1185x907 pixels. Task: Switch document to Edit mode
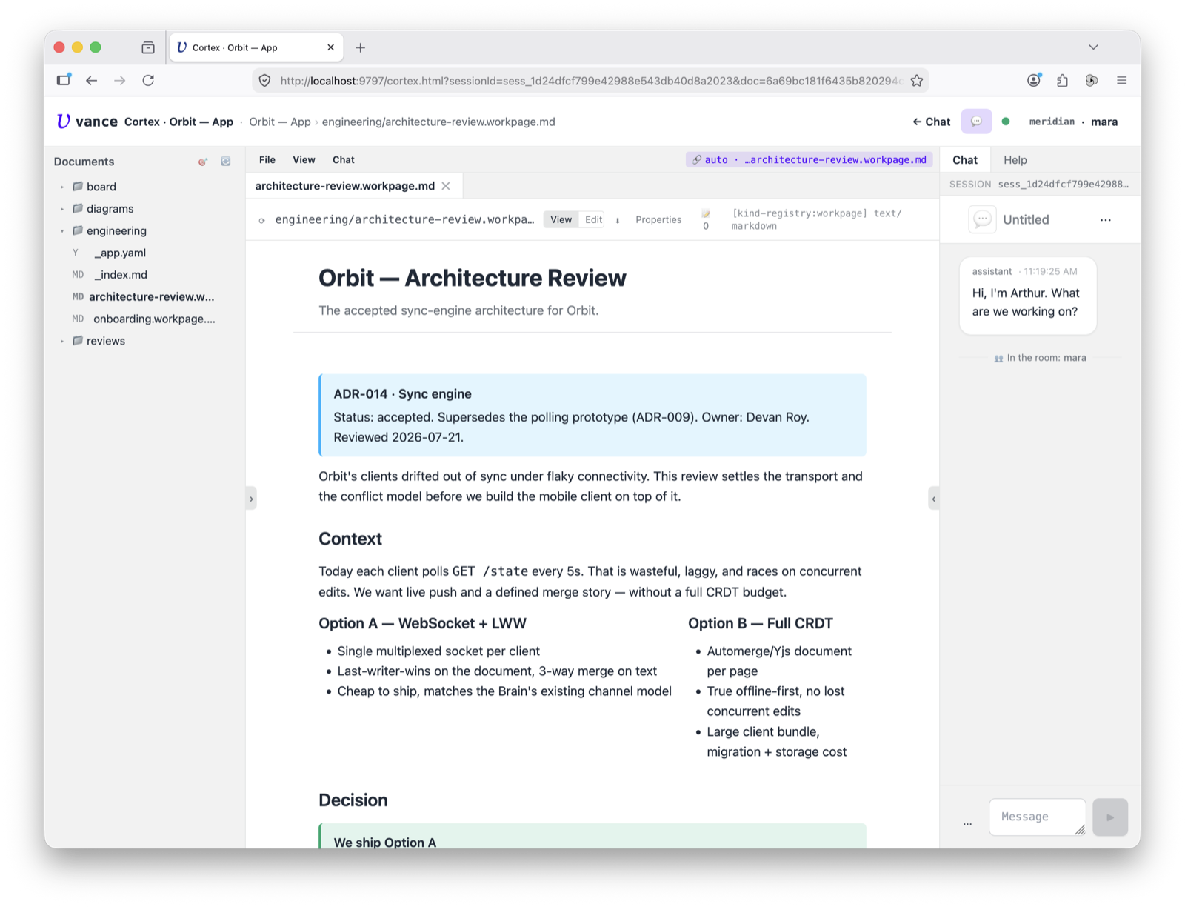(x=593, y=219)
